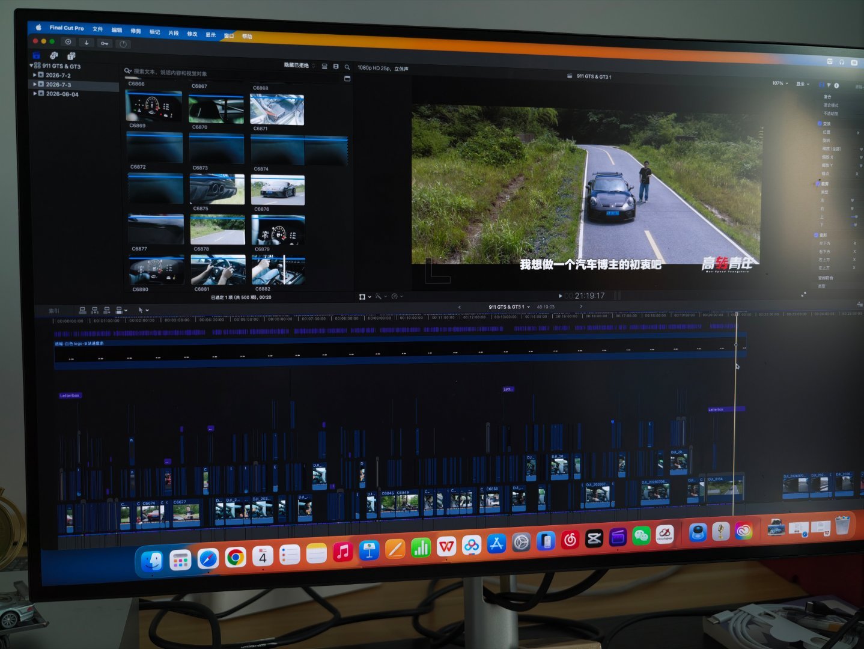Click the new library plus toolbar button

point(68,42)
